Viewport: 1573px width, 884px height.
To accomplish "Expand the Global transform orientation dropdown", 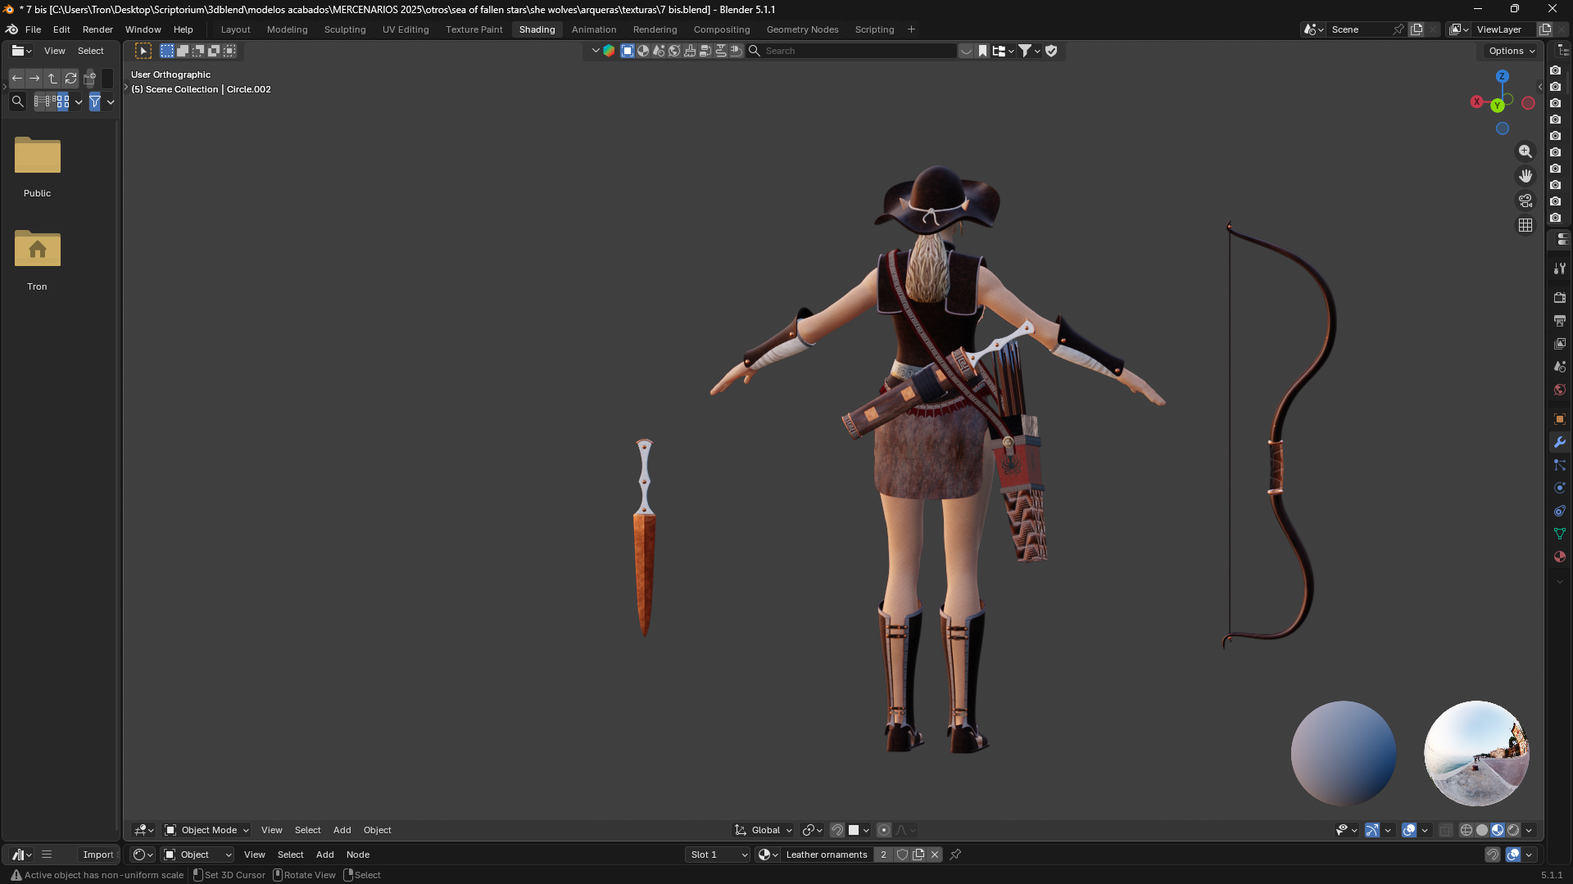I will tap(764, 830).
